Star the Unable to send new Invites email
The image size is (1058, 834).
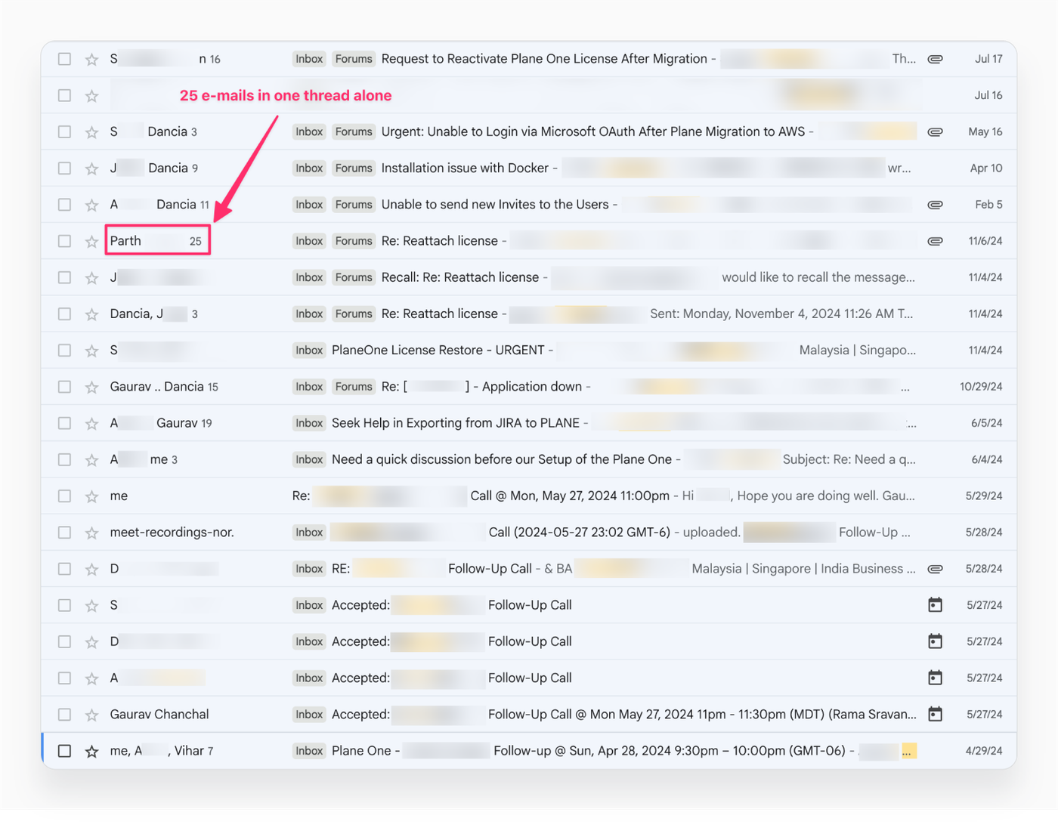click(x=91, y=205)
